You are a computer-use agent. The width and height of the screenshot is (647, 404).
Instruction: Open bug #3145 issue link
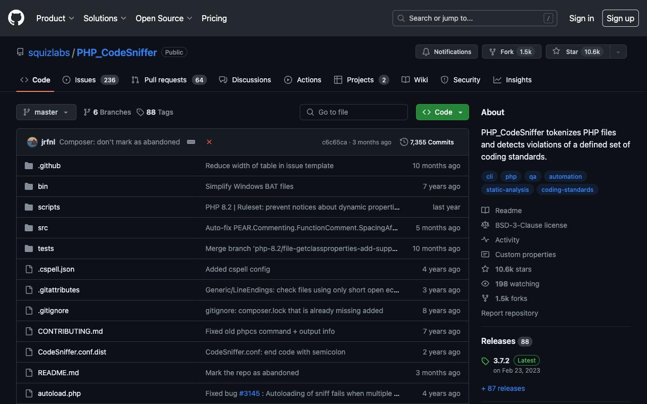(x=249, y=393)
